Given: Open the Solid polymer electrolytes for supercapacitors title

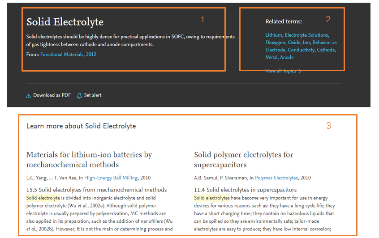Looking at the screenshot, I should [243, 160].
